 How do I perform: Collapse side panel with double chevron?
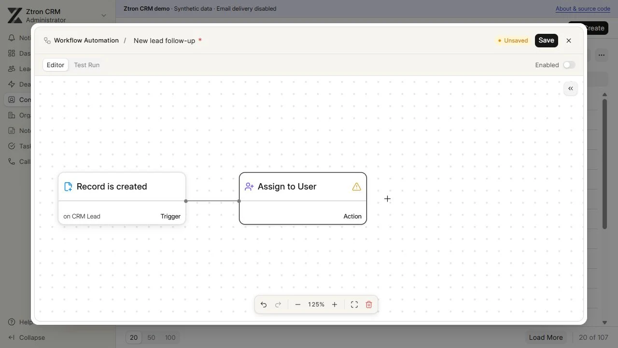(x=571, y=88)
